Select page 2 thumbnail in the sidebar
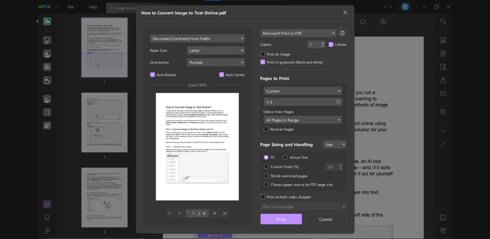 pyautogui.click(x=105, y=122)
